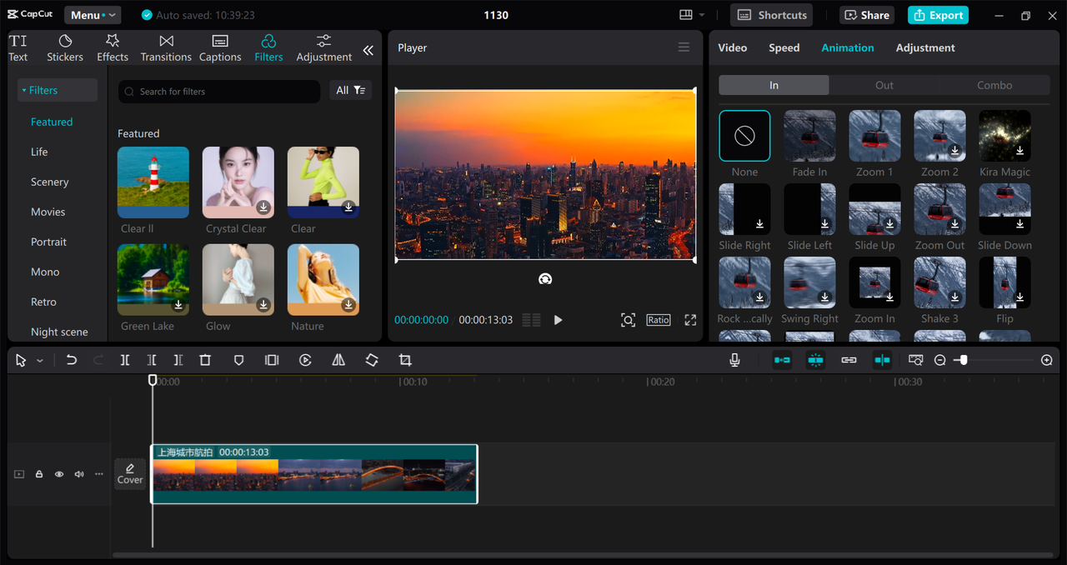Image resolution: width=1067 pixels, height=565 pixels.
Task: Switch to the Video tab
Action: point(733,47)
